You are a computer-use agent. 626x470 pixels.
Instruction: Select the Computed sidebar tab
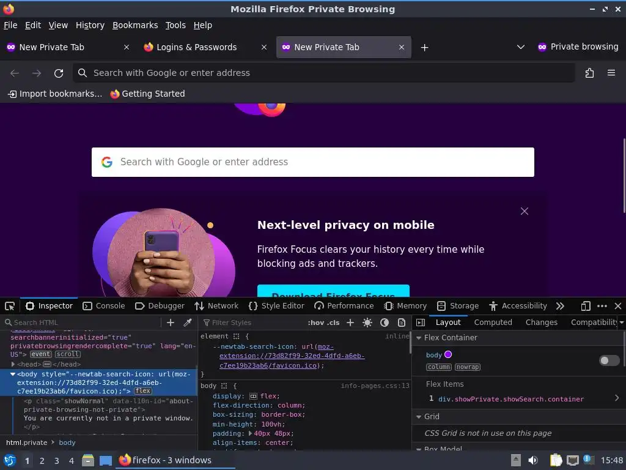tap(493, 323)
